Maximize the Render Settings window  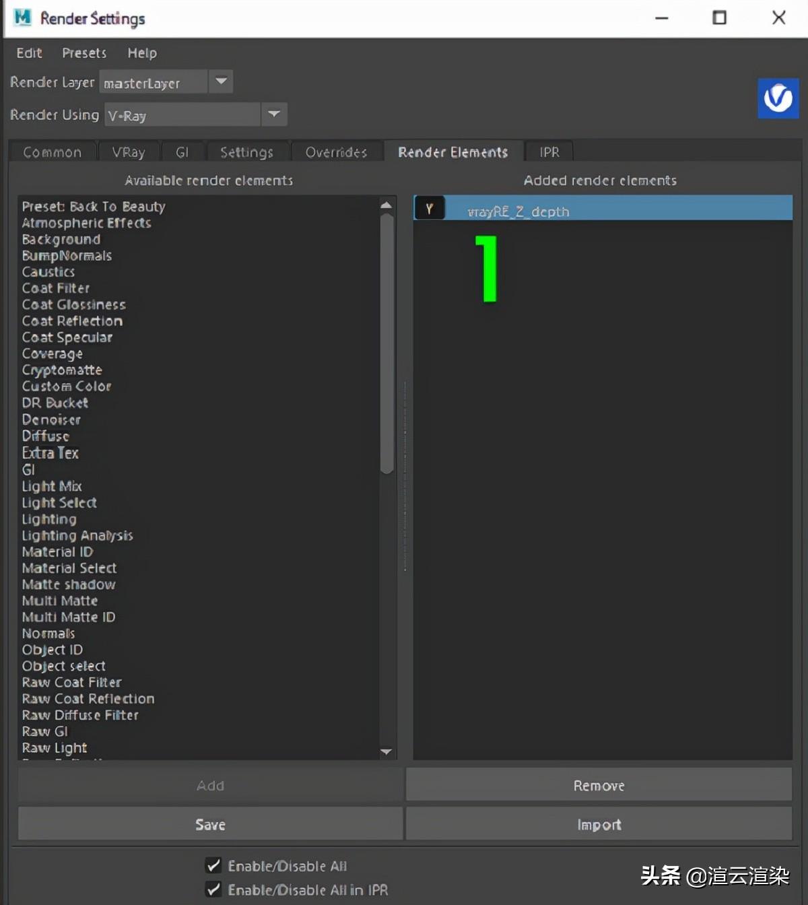(719, 18)
